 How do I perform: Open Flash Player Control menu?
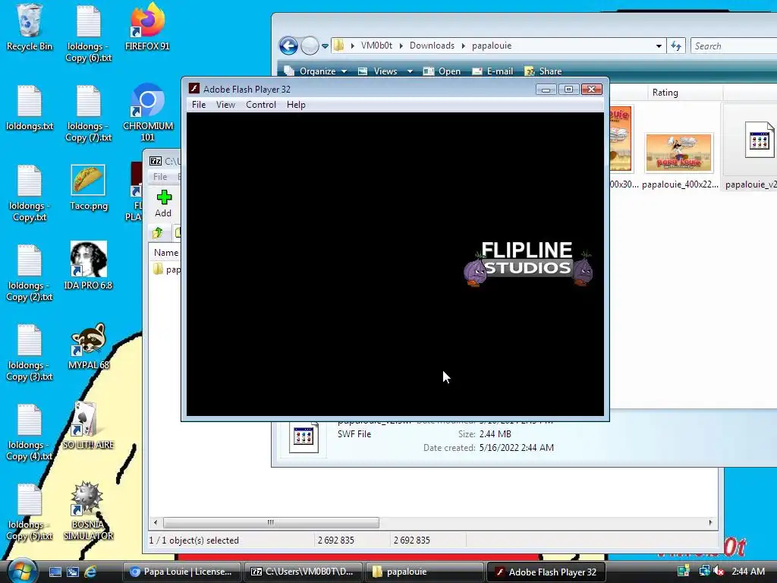click(261, 105)
